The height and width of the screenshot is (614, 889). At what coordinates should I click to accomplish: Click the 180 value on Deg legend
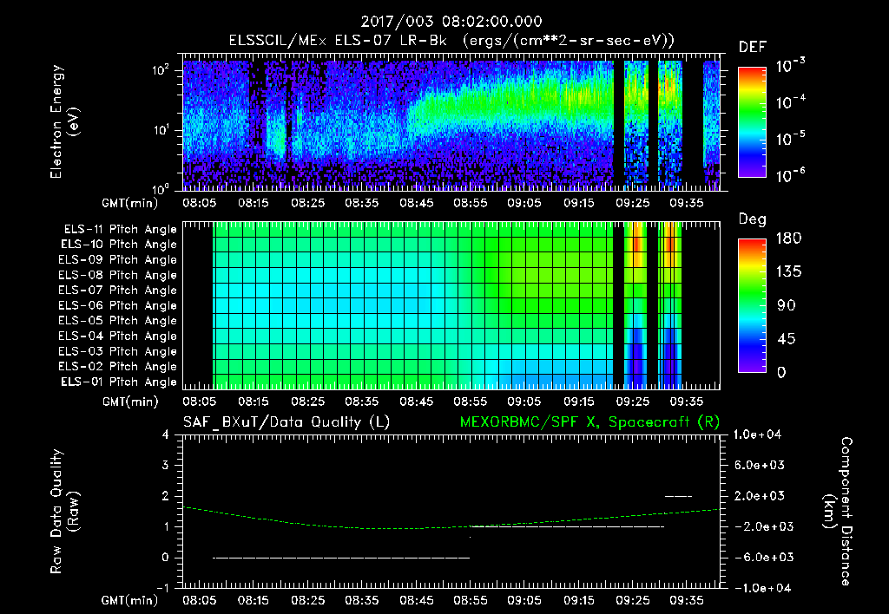coord(788,238)
